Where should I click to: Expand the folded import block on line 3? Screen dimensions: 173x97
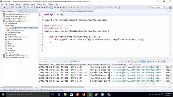(x=44, y=20)
